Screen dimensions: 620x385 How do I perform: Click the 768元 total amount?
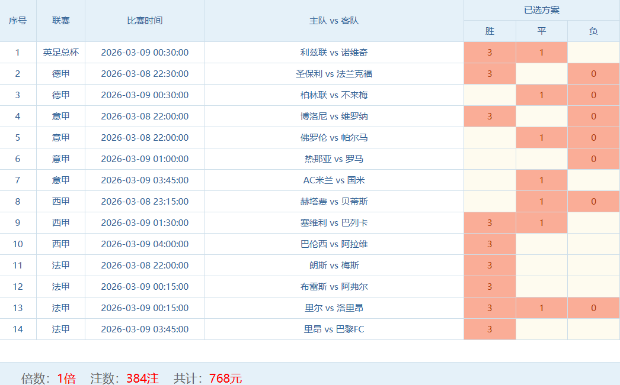click(x=225, y=378)
